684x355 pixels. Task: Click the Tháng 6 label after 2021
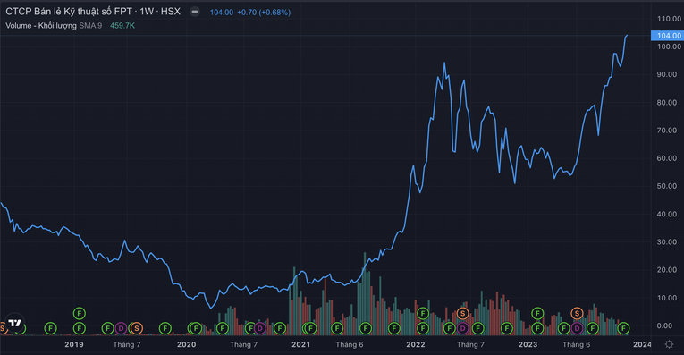pos(350,344)
